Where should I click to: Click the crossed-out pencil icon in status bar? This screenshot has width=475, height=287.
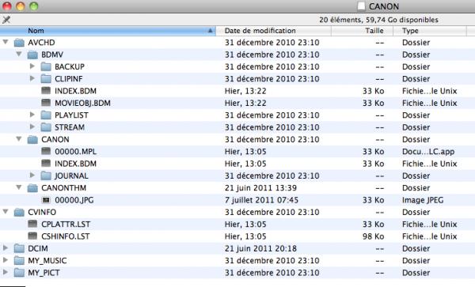tap(6, 20)
